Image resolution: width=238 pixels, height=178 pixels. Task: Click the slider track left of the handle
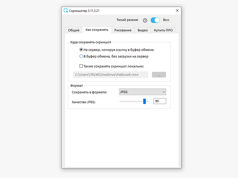click(x=131, y=101)
